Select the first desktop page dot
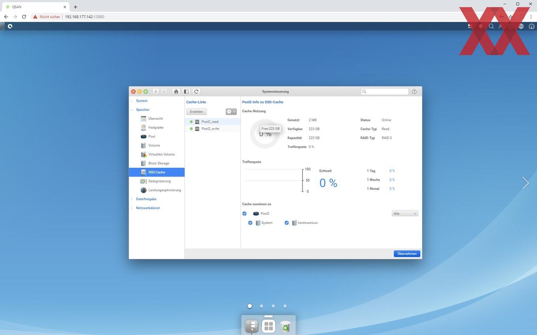The height and width of the screenshot is (335, 537). (250, 306)
